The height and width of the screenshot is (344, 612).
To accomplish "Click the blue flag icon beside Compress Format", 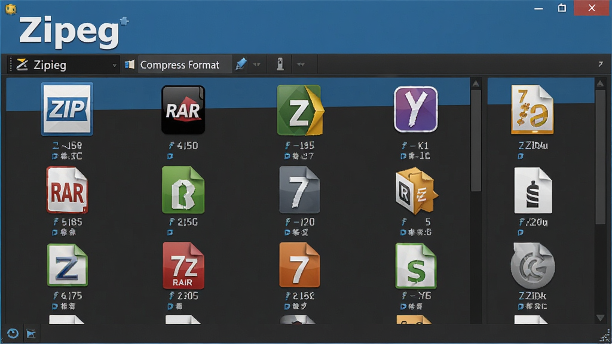I will point(130,64).
